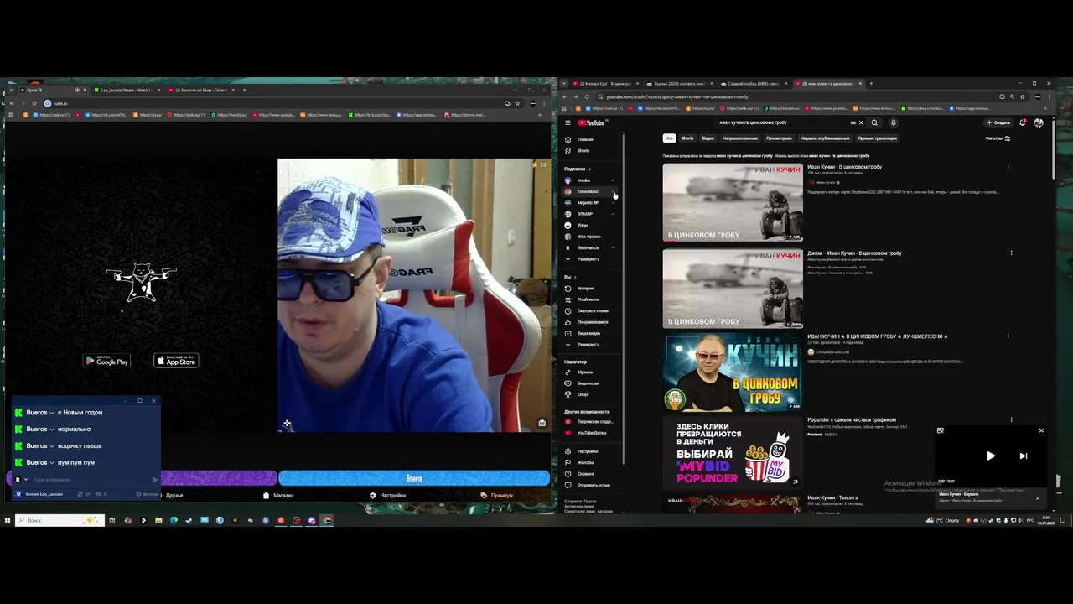Click the blue Старт button
Viewport: 1073px width, 604px height.
tap(414, 478)
